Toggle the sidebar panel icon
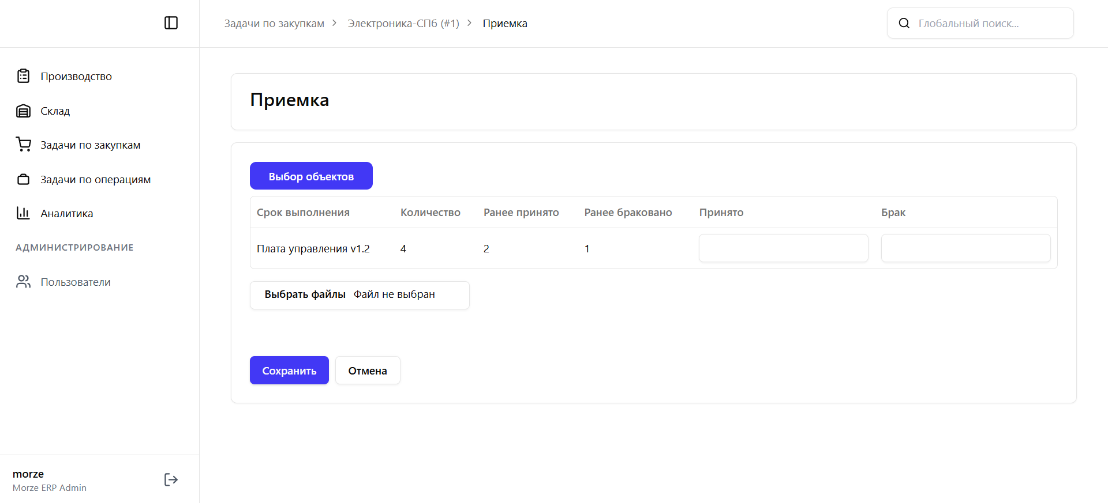This screenshot has height=503, width=1108. tap(171, 23)
